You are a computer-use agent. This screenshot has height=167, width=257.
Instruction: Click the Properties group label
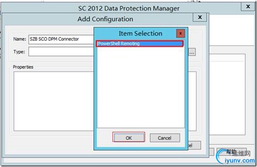[23, 67]
